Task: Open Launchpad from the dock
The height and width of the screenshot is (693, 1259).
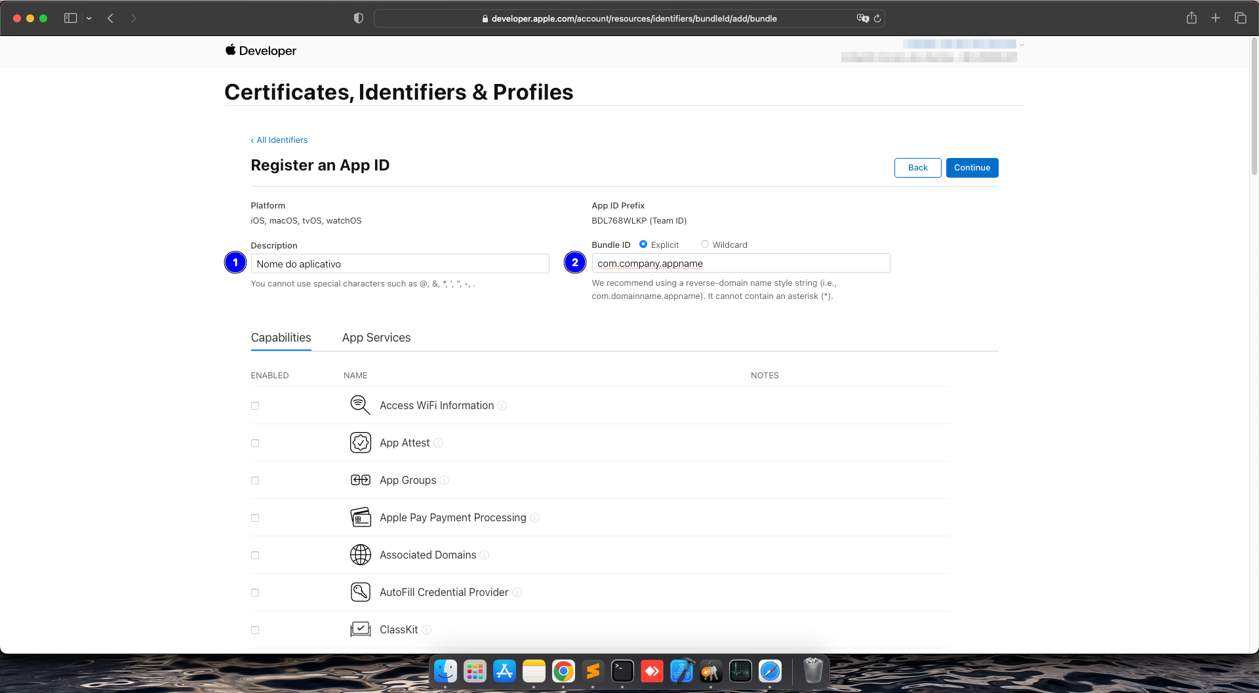Action: 475,671
